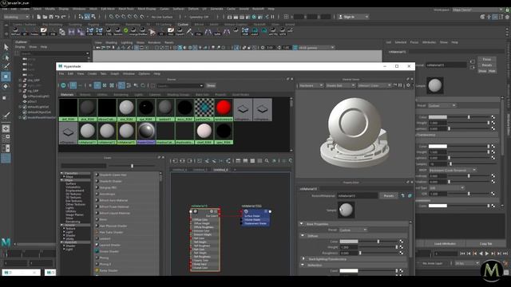Viewport: 511px width, 287px height.
Task: Select Hair Physical Shader in Create list
Action: pos(113,226)
